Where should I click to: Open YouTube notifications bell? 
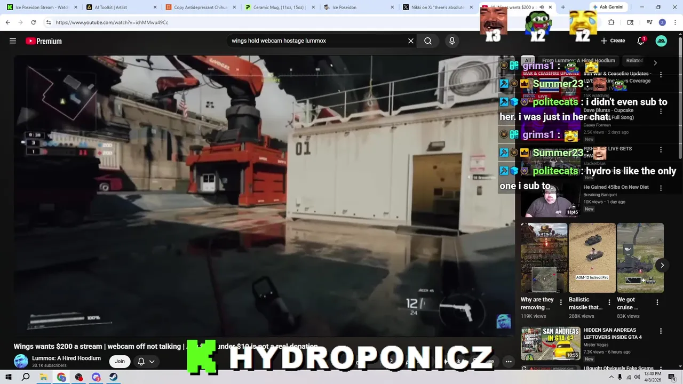pos(641,41)
